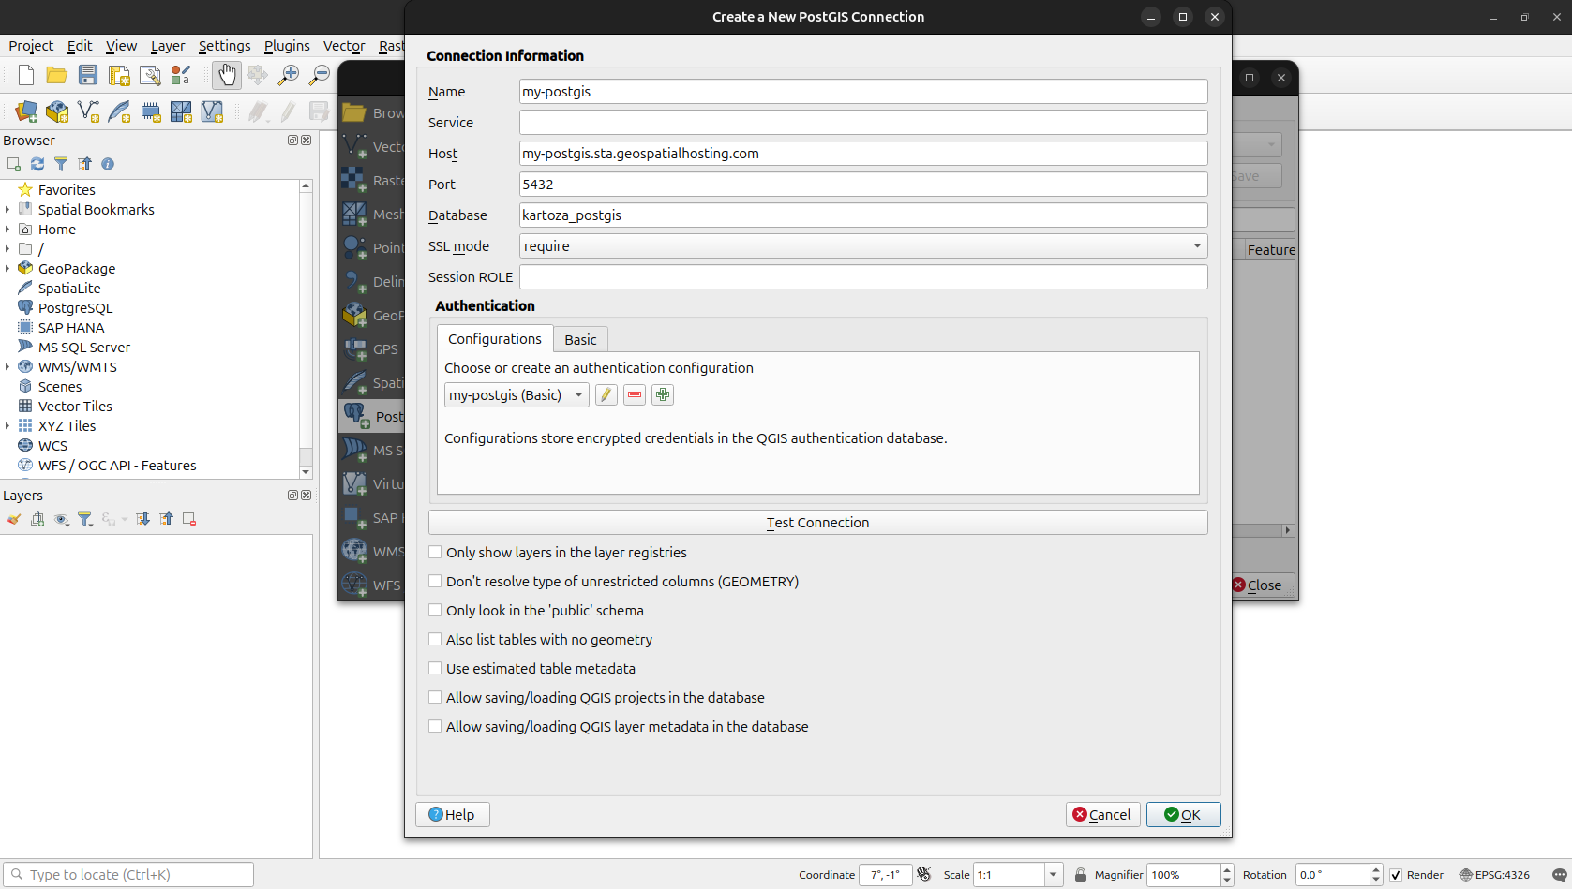This screenshot has width=1572, height=889.
Task: Check 'Also list tables with no geometry'
Action: pyautogui.click(x=435, y=640)
